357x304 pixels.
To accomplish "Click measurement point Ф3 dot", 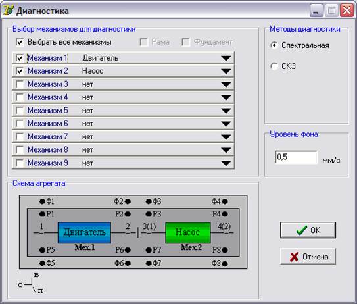I will point(149,201).
